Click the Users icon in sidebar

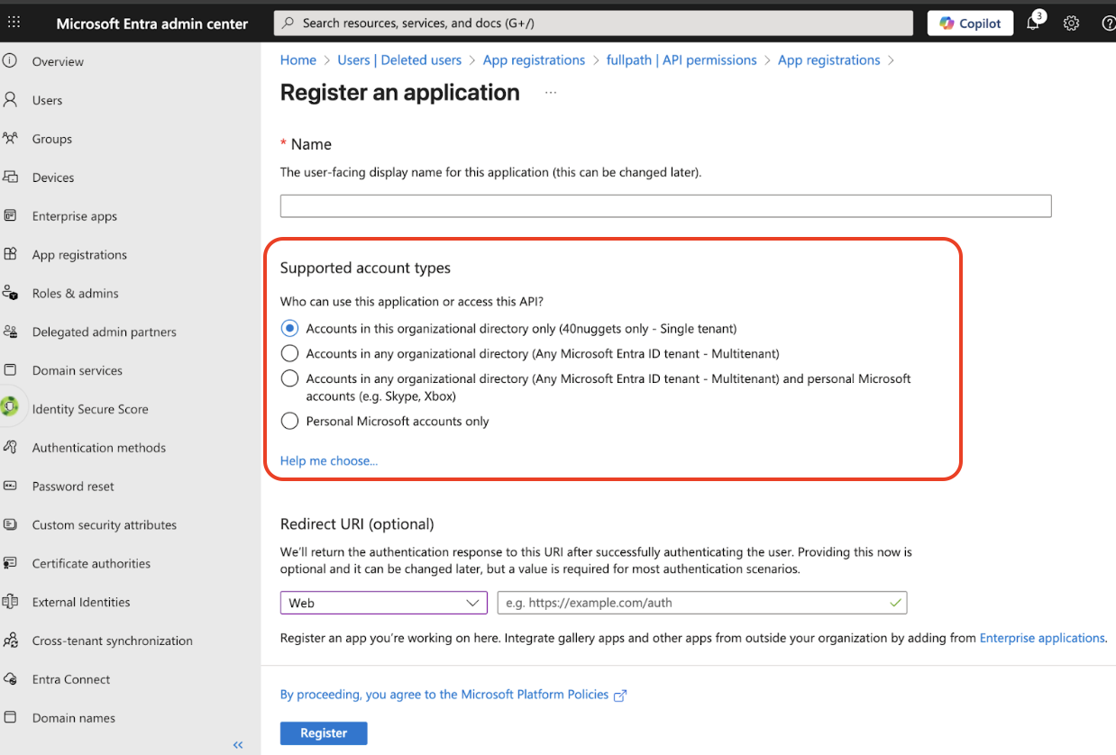pos(11,100)
